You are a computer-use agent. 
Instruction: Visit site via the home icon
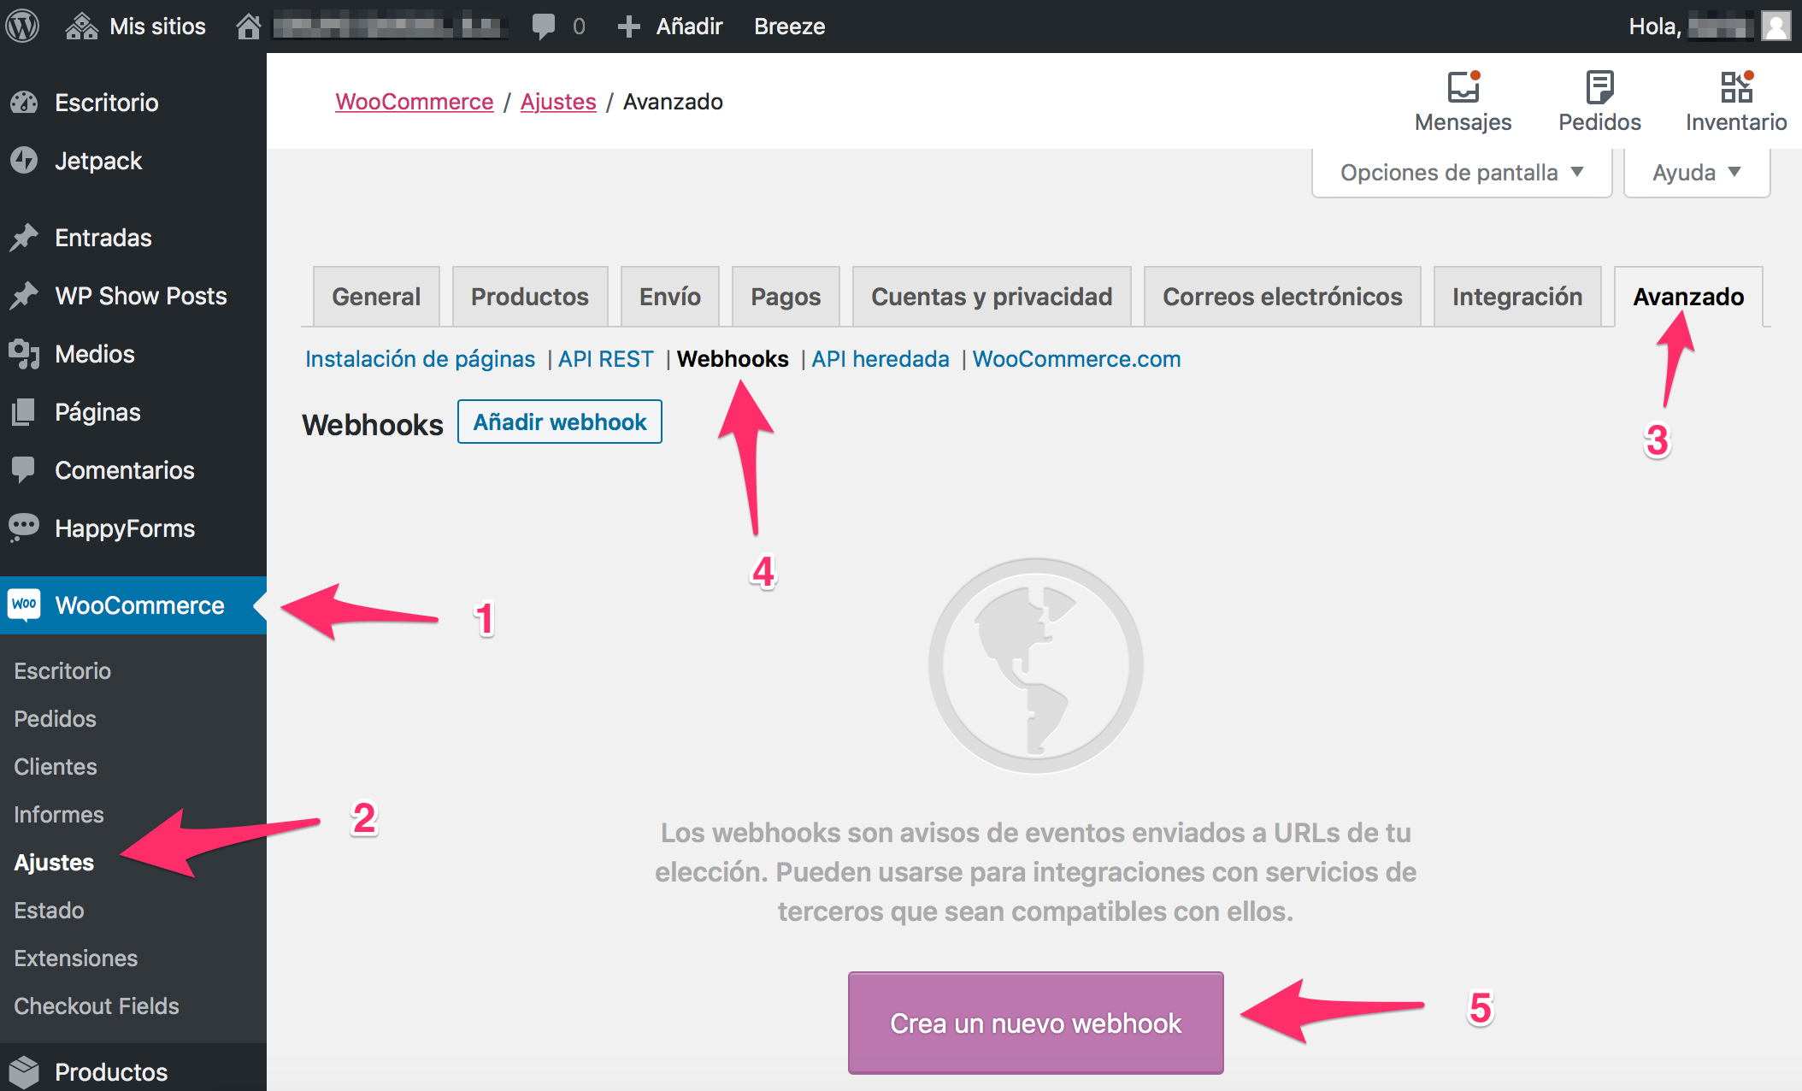(x=249, y=27)
